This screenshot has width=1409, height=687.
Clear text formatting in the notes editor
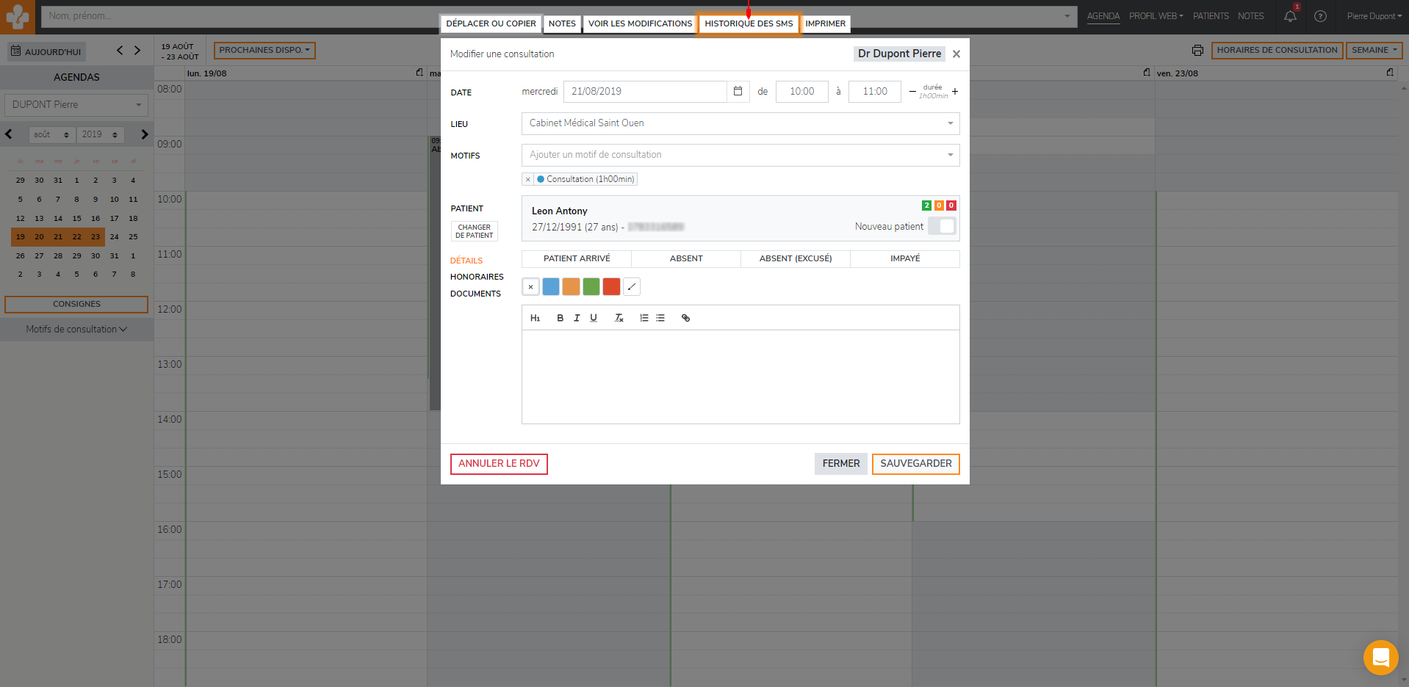[619, 318]
